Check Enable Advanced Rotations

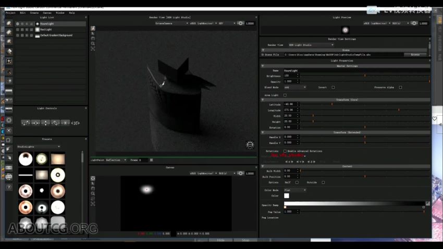click(x=285, y=151)
